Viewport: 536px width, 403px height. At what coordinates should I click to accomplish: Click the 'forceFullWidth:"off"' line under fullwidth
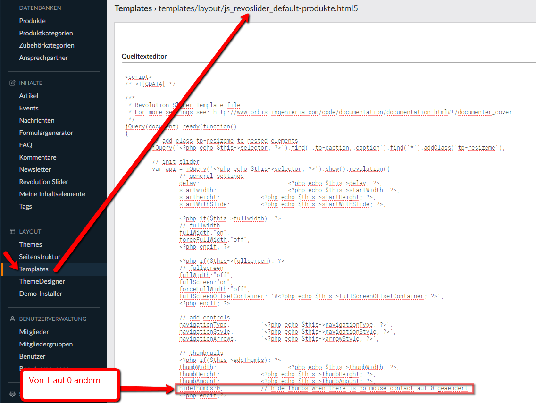[214, 240]
